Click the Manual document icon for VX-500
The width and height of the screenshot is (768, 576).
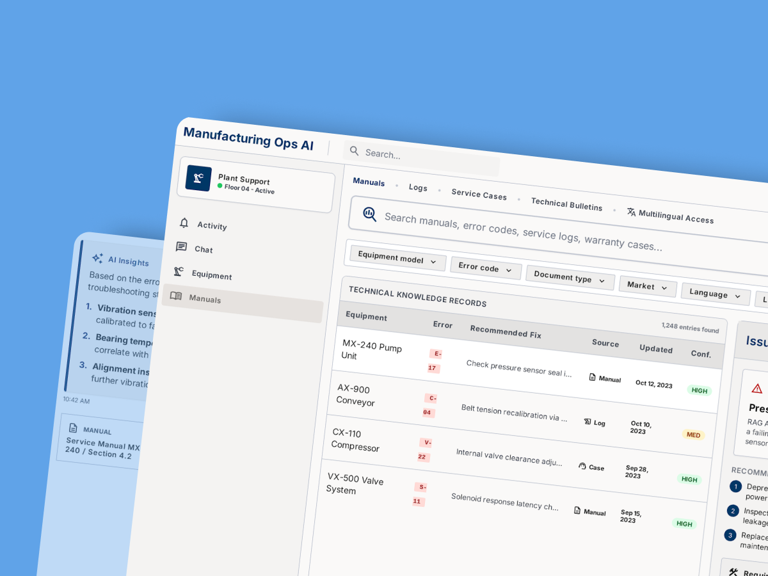click(577, 511)
